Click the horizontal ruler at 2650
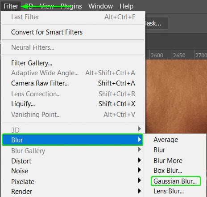This screenshot has width=207, height=197. pos(179,56)
